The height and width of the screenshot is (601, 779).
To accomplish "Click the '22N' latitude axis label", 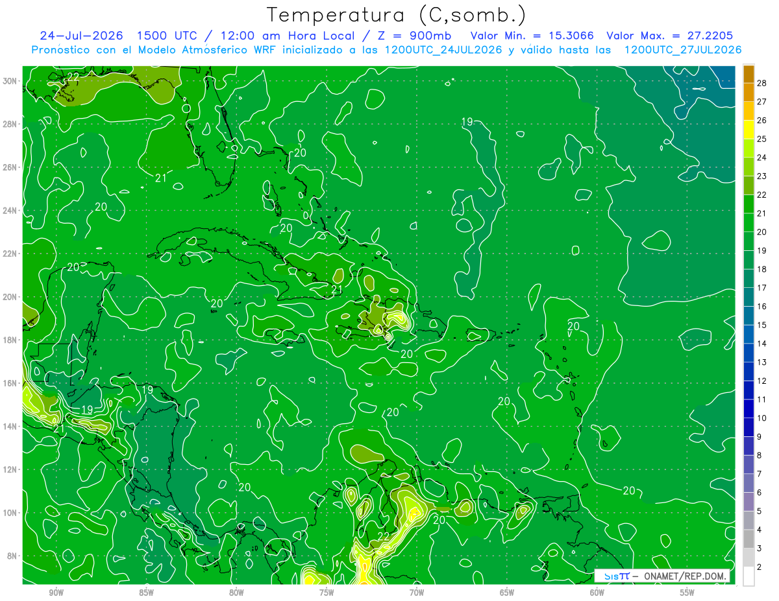I will [x=11, y=253].
